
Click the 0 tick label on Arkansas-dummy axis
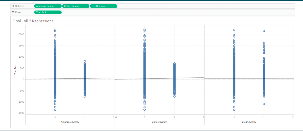point(55,117)
